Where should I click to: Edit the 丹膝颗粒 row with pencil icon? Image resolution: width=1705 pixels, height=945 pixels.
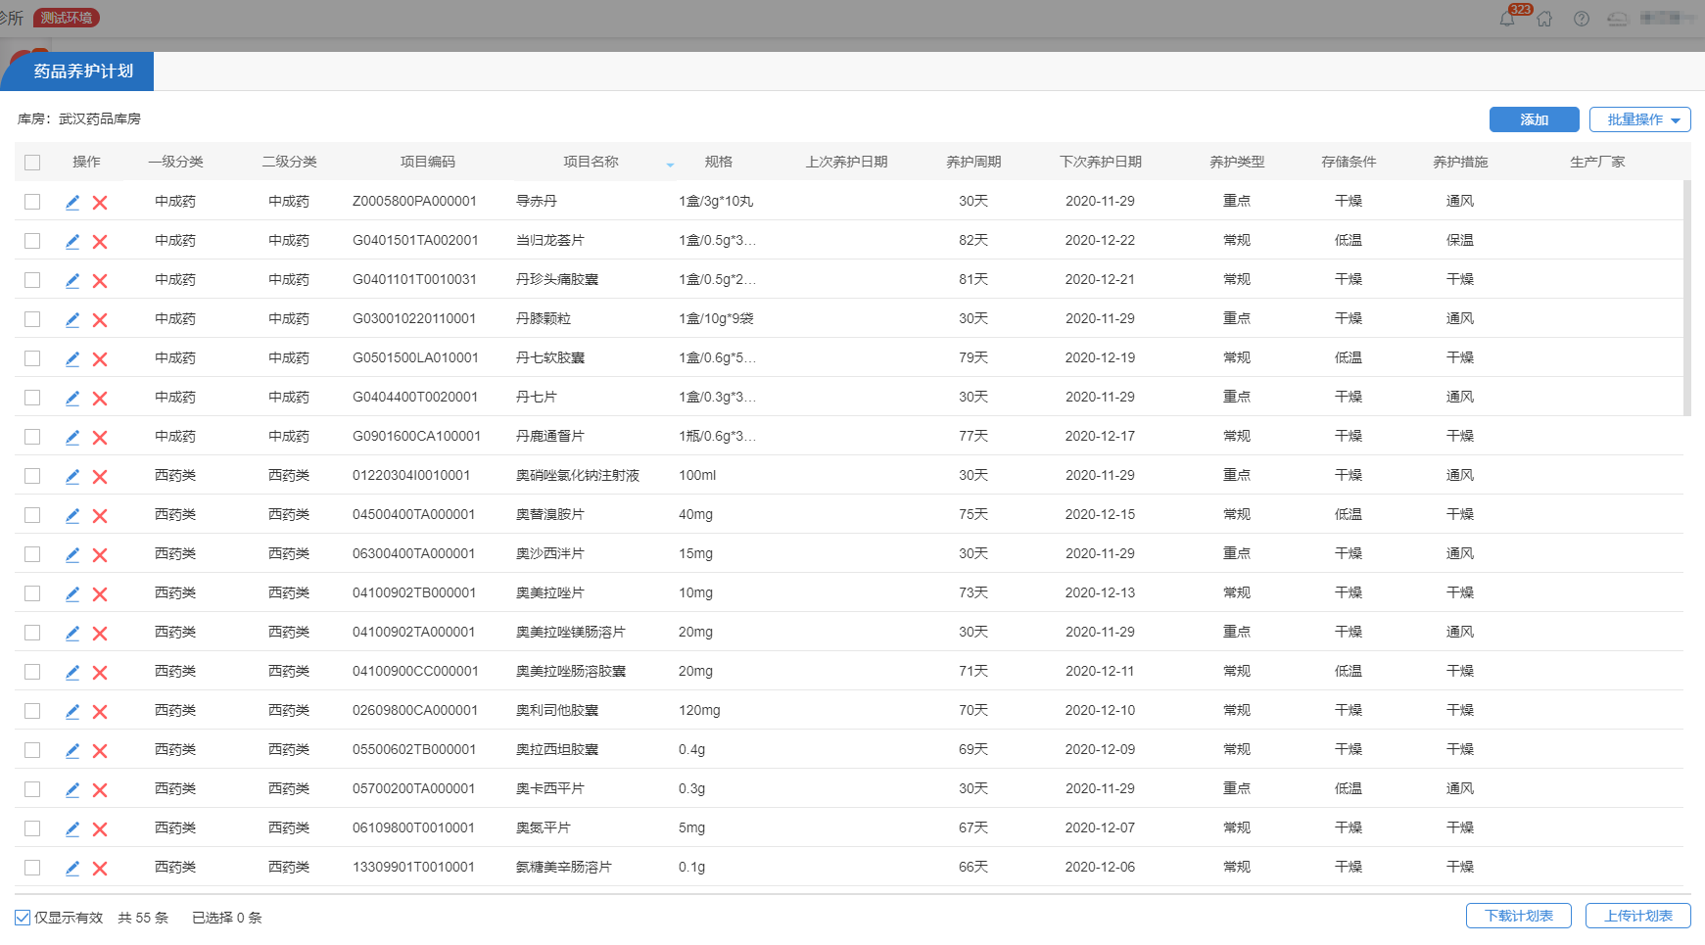[72, 319]
